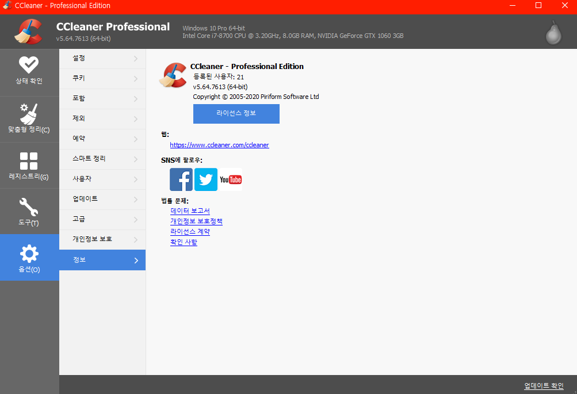Open the 쿠키 cookies menu item
Image resolution: width=577 pixels, height=394 pixels.
pyautogui.click(x=102, y=78)
